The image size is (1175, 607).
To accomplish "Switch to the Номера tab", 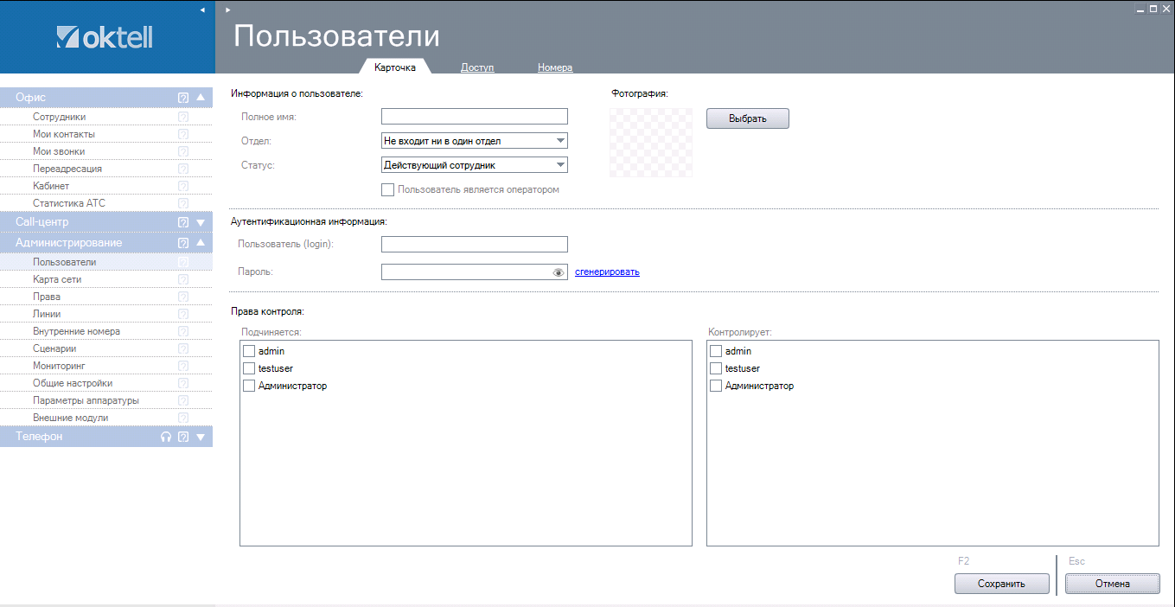I will point(554,67).
